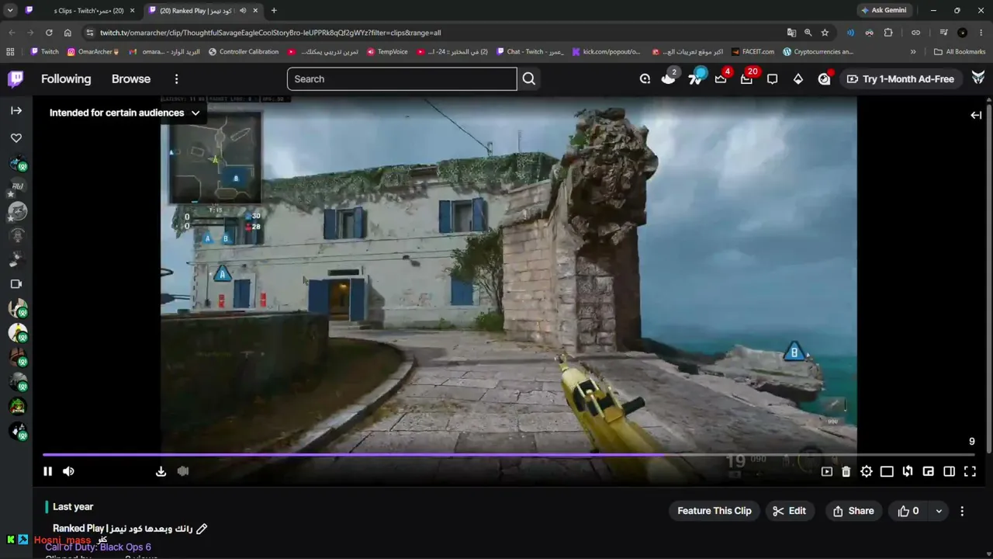Go to the Following tab
This screenshot has width=993, height=559.
point(66,78)
